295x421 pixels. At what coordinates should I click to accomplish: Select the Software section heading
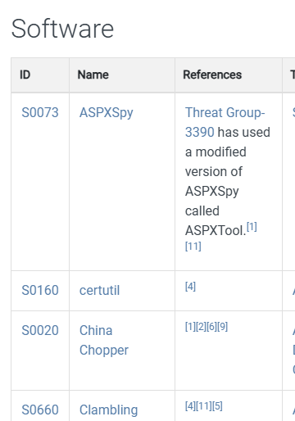[x=62, y=29]
